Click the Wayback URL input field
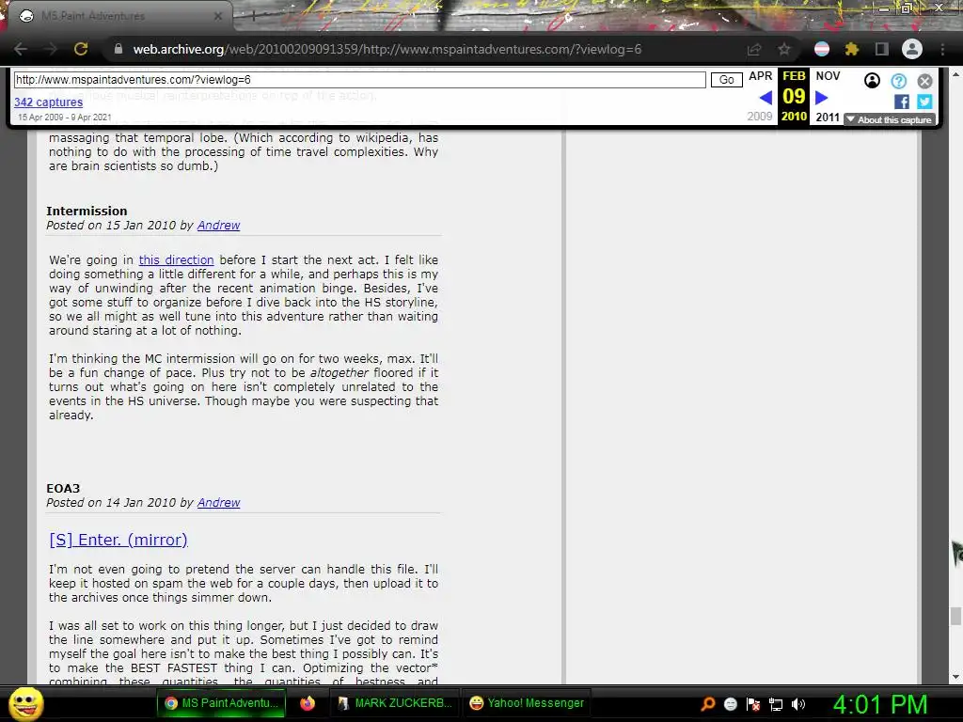963x722 pixels. tap(360, 80)
